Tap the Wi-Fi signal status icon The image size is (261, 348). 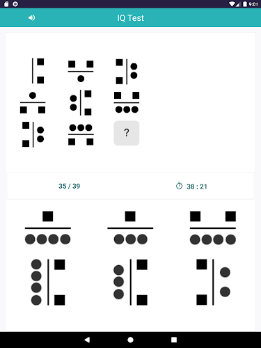point(232,4)
